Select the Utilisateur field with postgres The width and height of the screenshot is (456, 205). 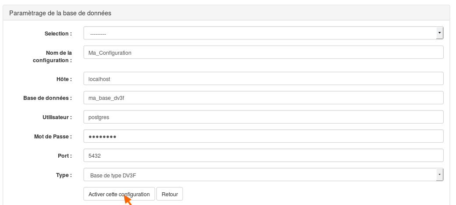[x=263, y=117]
